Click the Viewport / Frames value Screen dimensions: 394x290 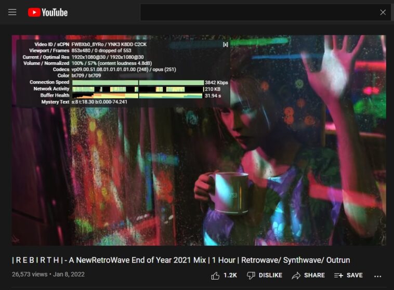[101, 50]
